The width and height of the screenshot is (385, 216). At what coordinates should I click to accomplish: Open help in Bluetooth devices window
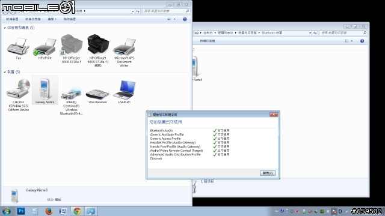[362, 41]
